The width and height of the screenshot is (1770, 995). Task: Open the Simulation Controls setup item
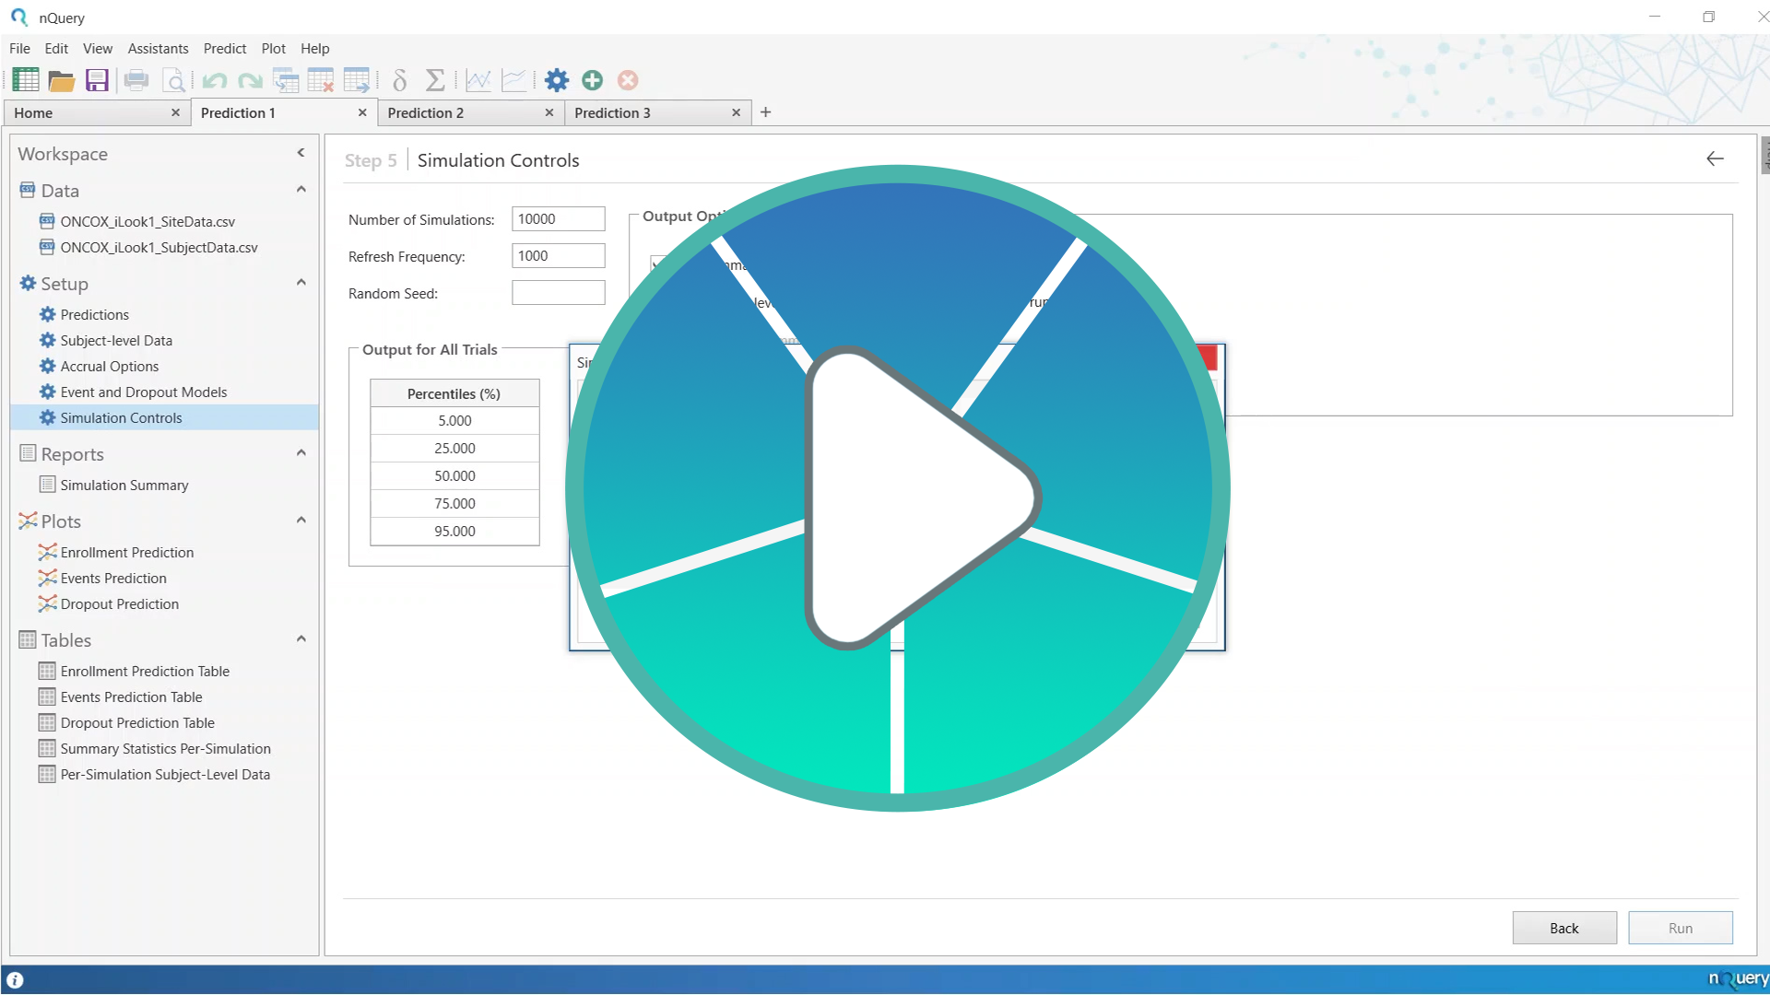[120, 417]
